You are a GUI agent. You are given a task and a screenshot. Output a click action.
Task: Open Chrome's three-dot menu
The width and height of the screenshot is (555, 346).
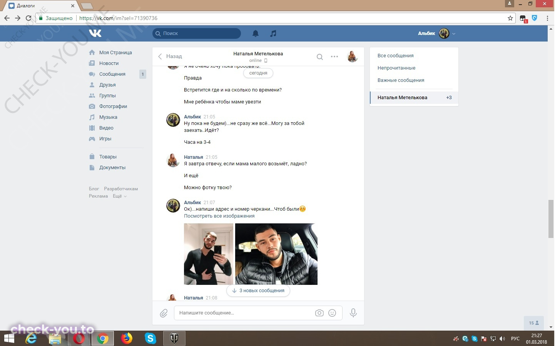point(547,18)
